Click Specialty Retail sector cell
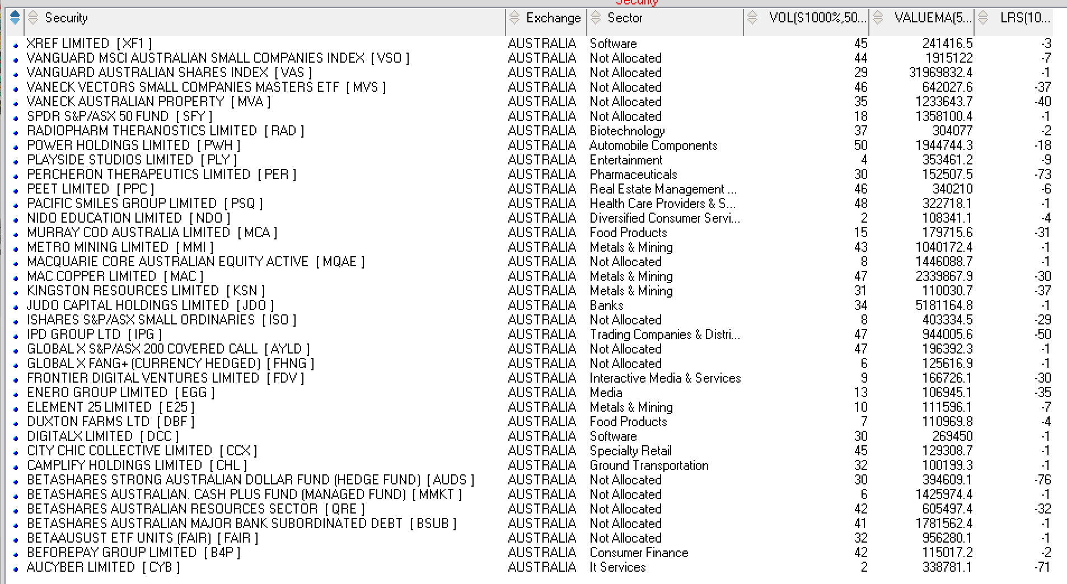Viewport: 1067px width, 584px height. pyautogui.click(x=630, y=451)
